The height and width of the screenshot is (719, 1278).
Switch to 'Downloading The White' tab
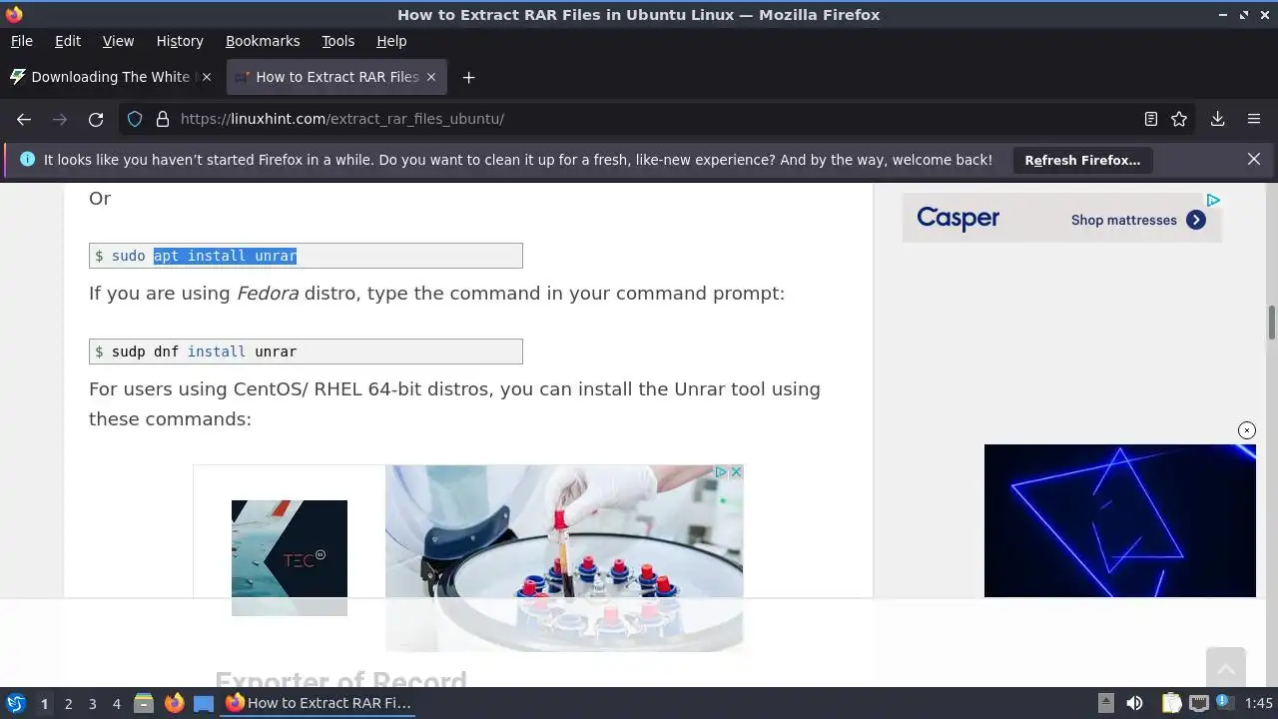coord(110,77)
